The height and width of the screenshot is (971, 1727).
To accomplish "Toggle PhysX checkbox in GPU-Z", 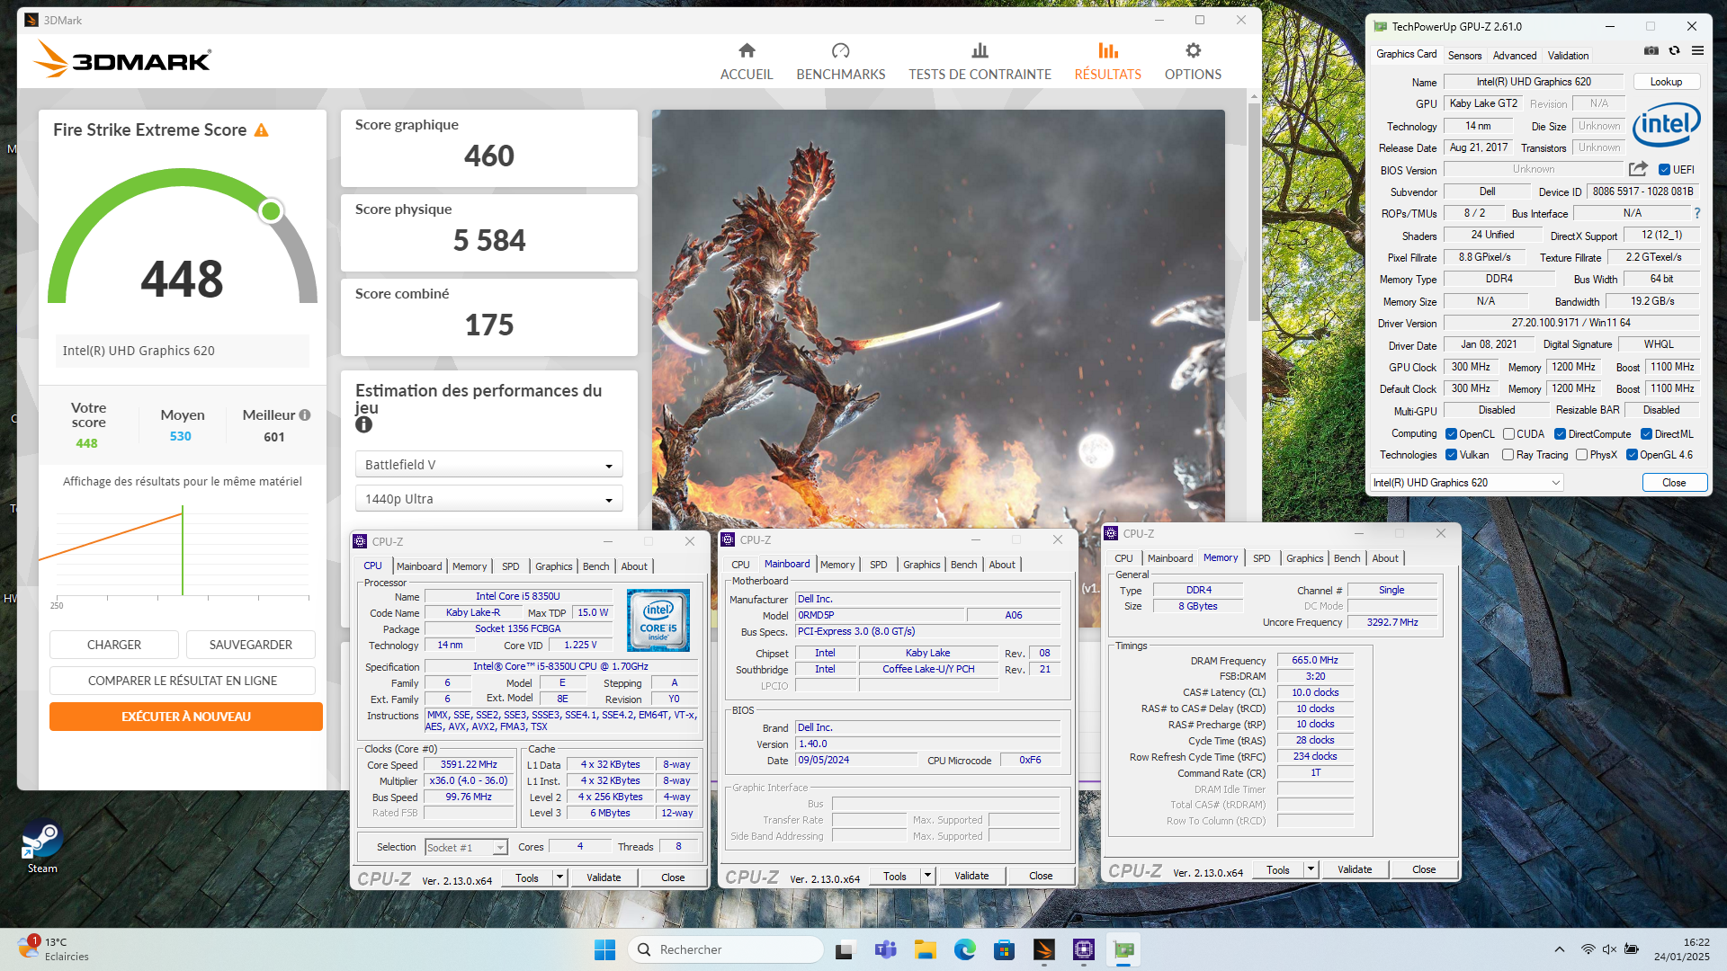I will click(1581, 455).
